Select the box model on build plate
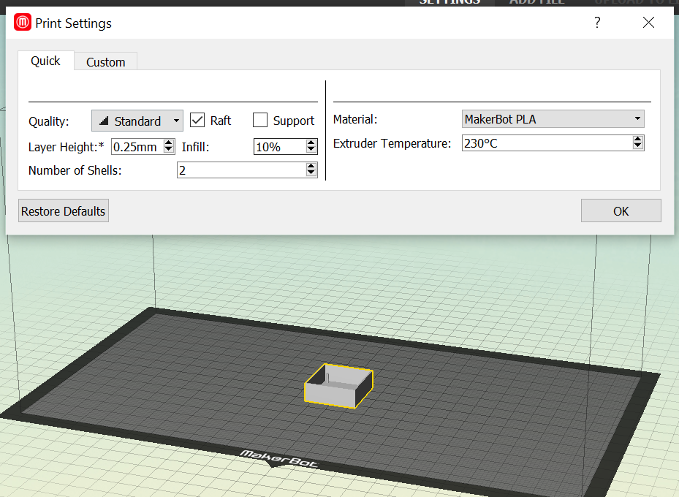 (338, 386)
